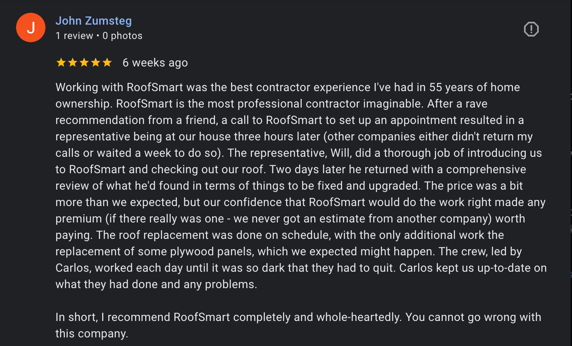This screenshot has height=346, width=572.
Task: Click the report review flag icon
Action: click(x=531, y=29)
